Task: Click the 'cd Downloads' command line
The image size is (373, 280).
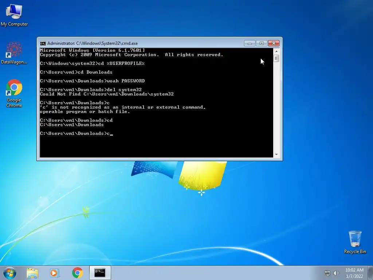Action: (x=76, y=72)
